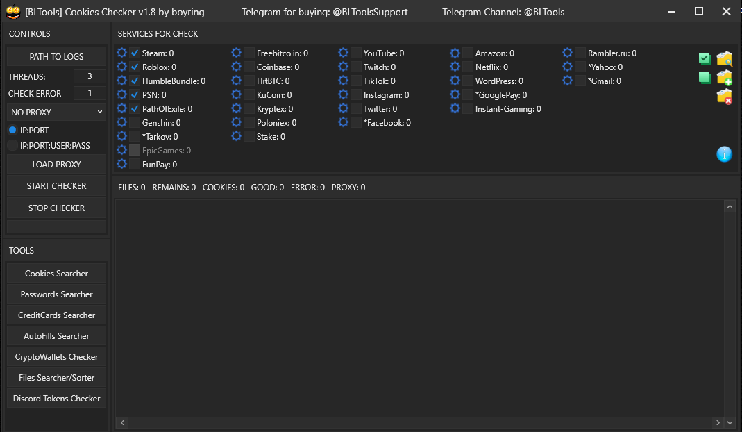Screen dimensions: 742x432
Task: Open the blue info icon
Action: (x=724, y=154)
